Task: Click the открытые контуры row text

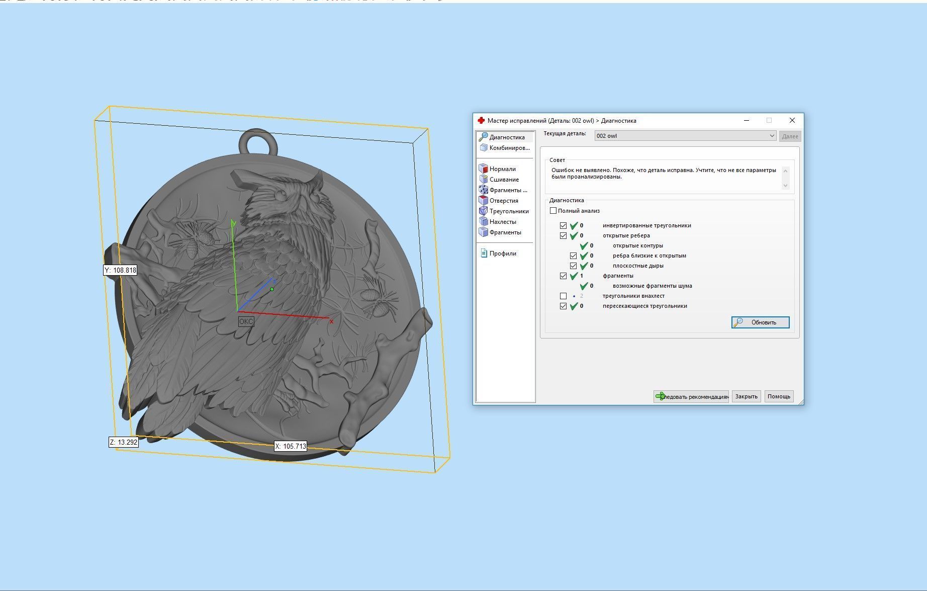Action: click(x=637, y=246)
